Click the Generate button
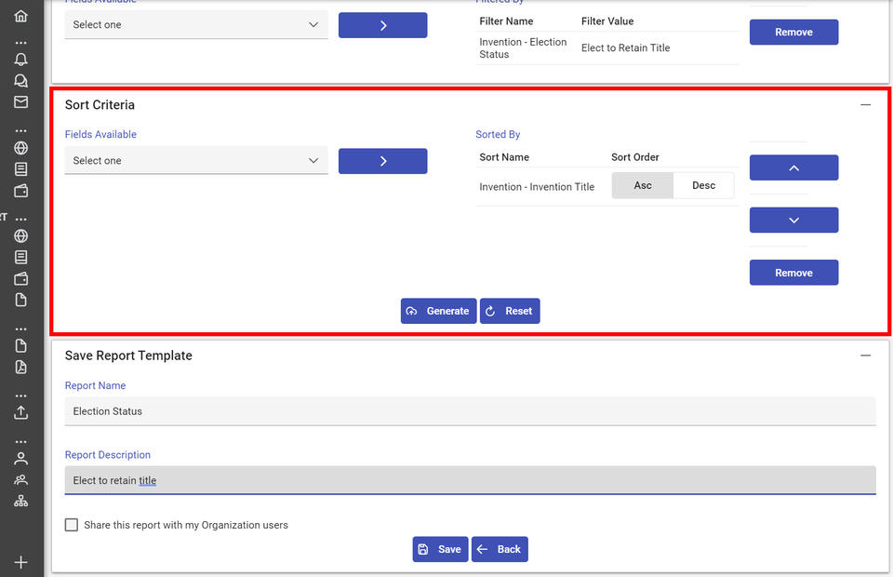Image resolution: width=893 pixels, height=577 pixels. [438, 311]
